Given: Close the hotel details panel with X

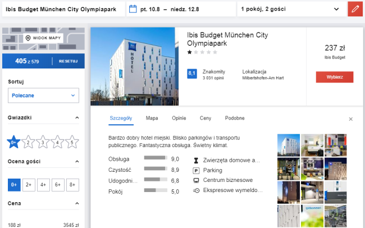Looking at the screenshot, I should (x=351, y=119).
